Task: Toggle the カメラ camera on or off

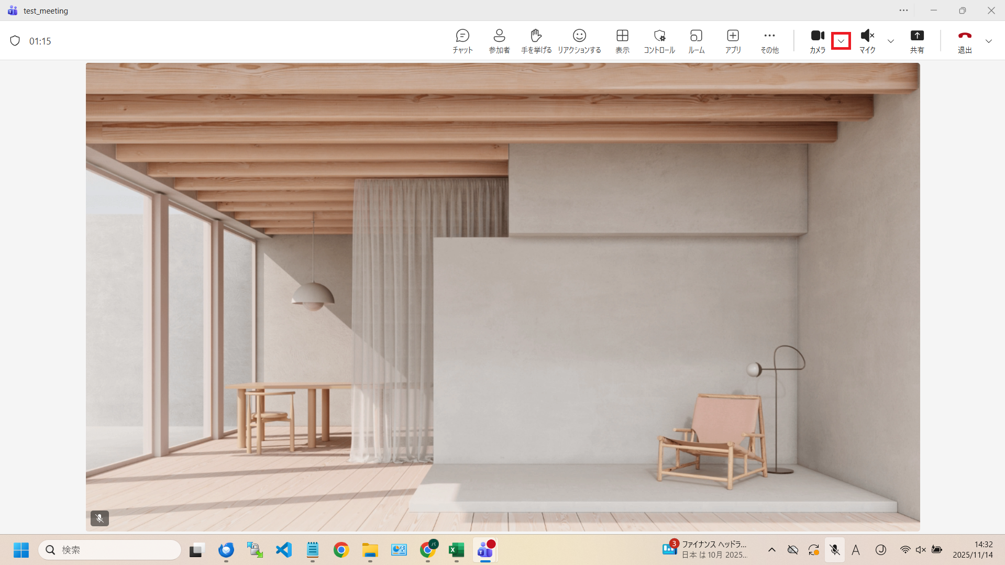Action: pyautogui.click(x=817, y=41)
